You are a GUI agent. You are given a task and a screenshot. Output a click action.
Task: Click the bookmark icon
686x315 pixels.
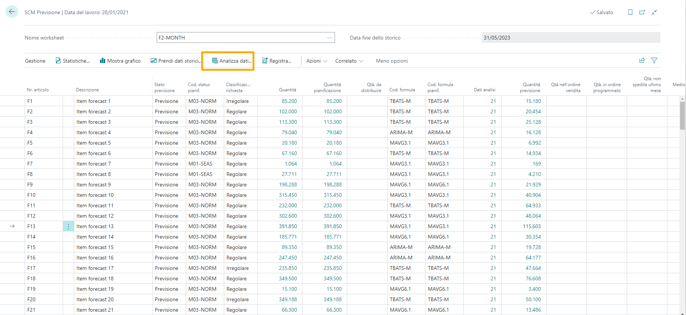point(630,12)
